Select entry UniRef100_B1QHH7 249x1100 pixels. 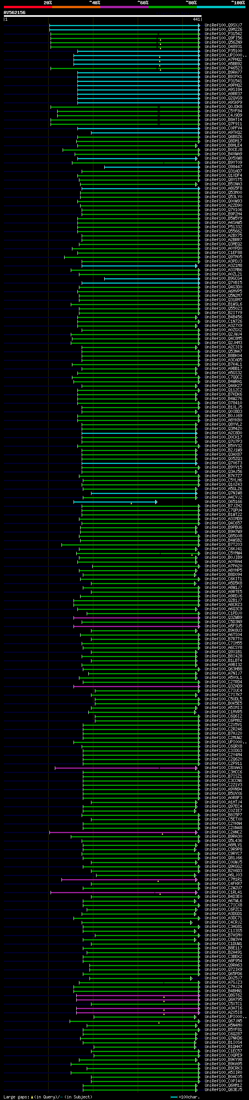pos(223,1047)
